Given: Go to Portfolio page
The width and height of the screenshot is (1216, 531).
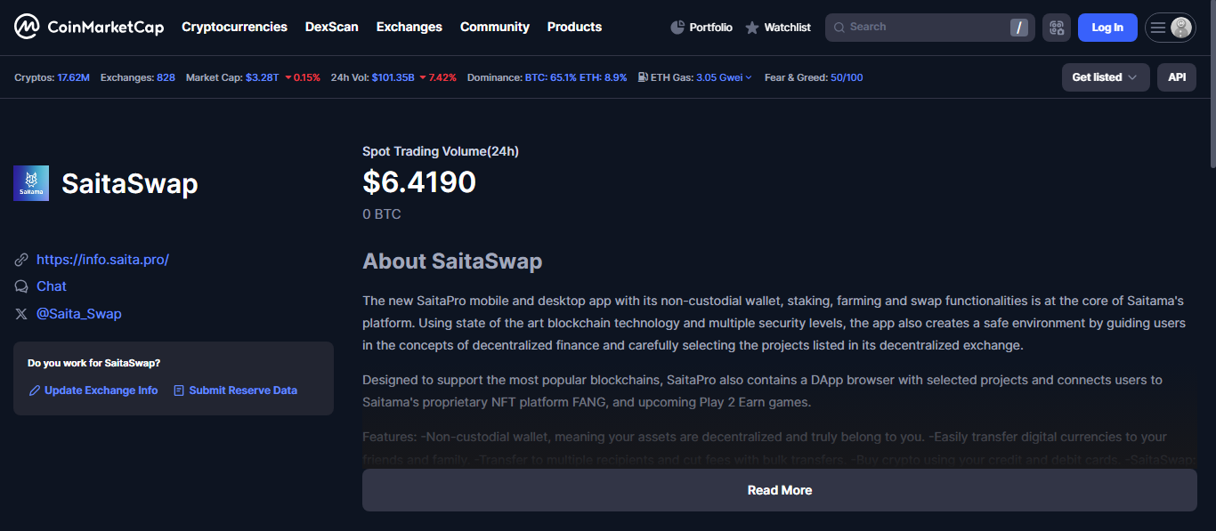Looking at the screenshot, I should [701, 28].
